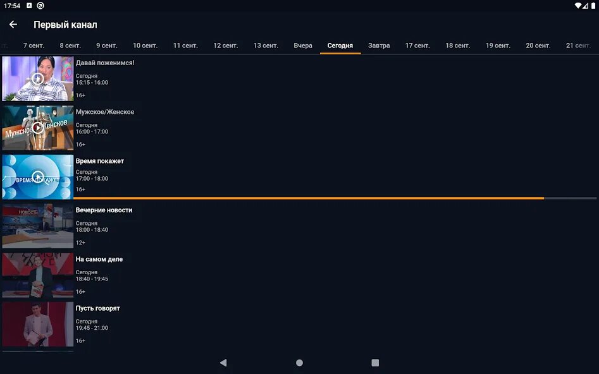Tap Android recent apps square

click(375, 363)
